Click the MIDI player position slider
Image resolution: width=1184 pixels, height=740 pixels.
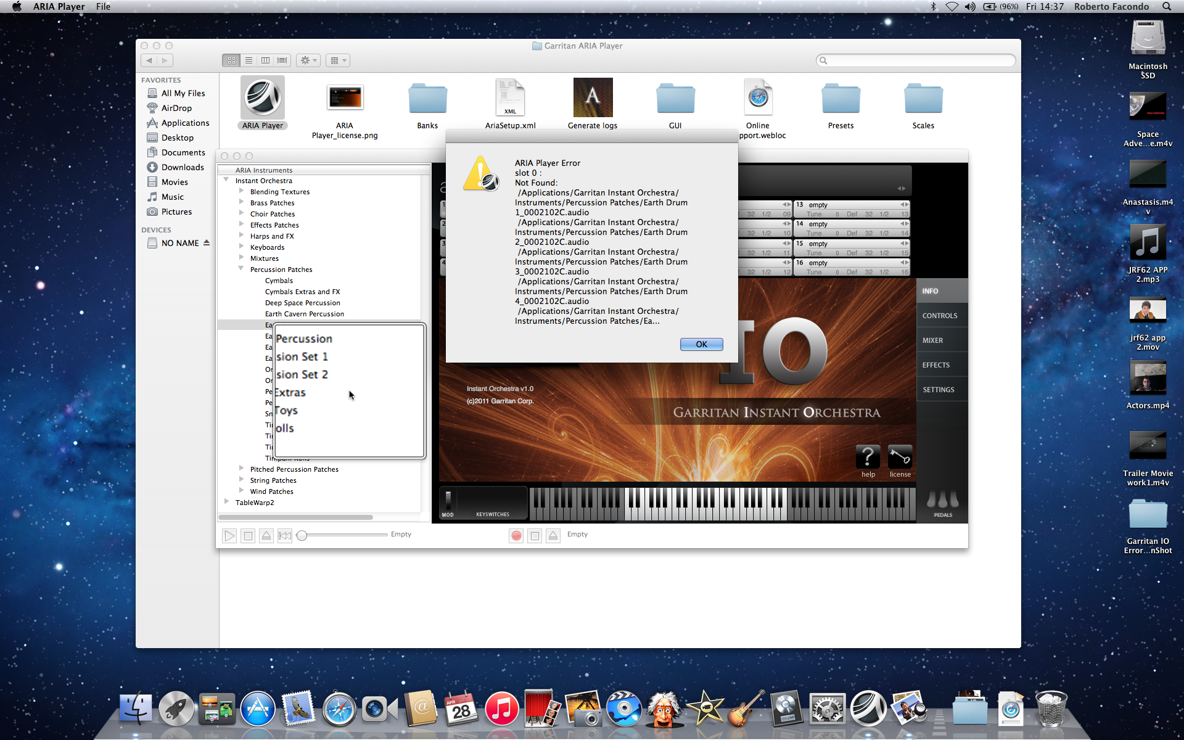[x=302, y=535]
